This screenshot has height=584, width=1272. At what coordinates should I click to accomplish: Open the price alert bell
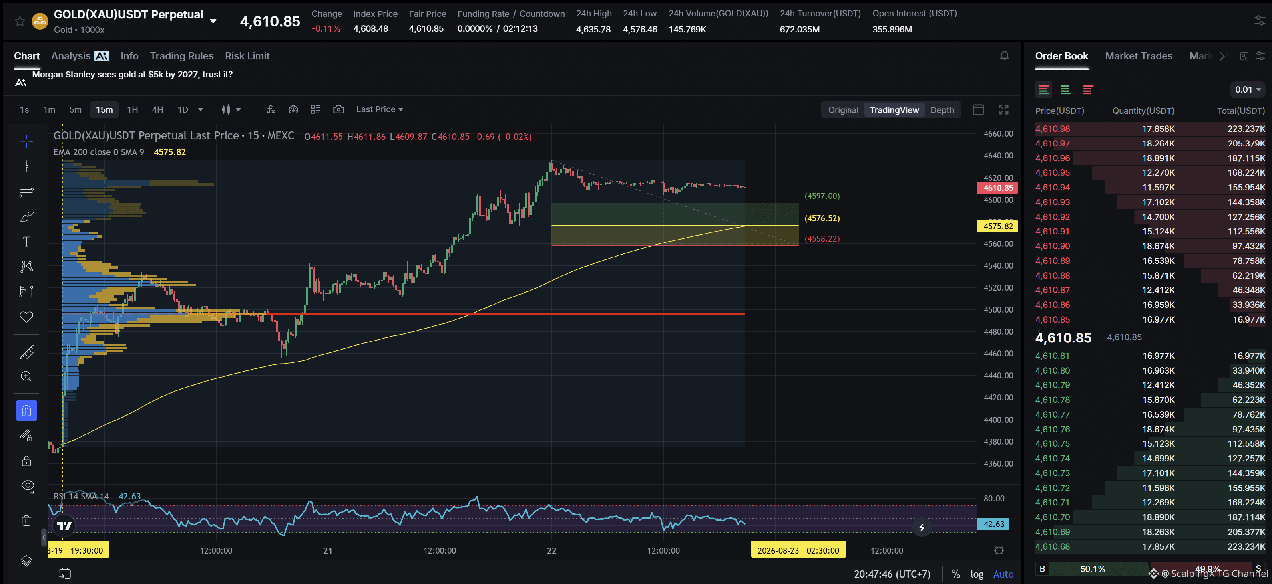point(1004,56)
